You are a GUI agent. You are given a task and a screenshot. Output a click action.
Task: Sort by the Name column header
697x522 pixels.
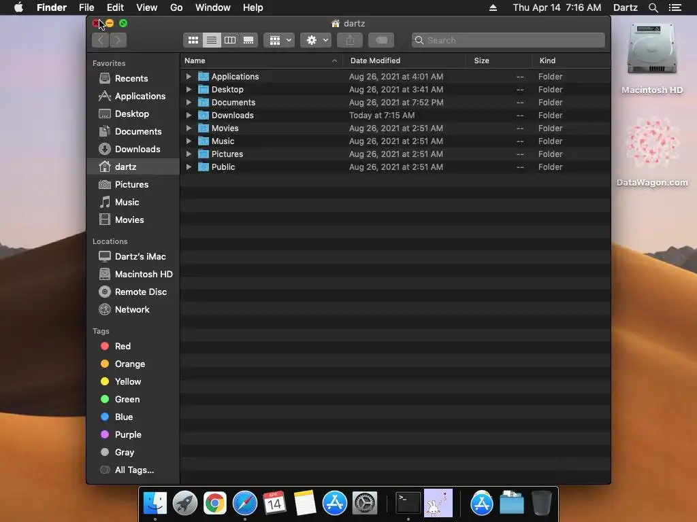click(261, 60)
